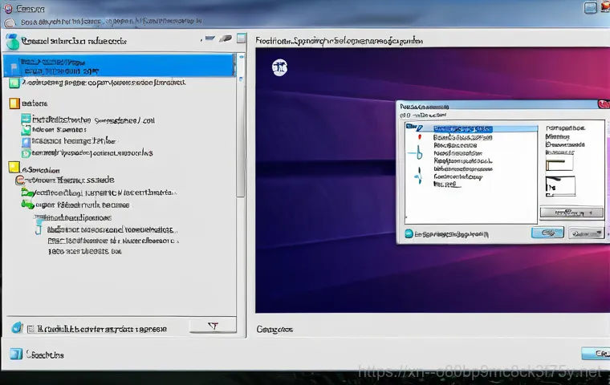The width and height of the screenshot is (610, 385).
Task: Click the blue square icon on third child row
Action: pyautogui.click(x=26, y=142)
